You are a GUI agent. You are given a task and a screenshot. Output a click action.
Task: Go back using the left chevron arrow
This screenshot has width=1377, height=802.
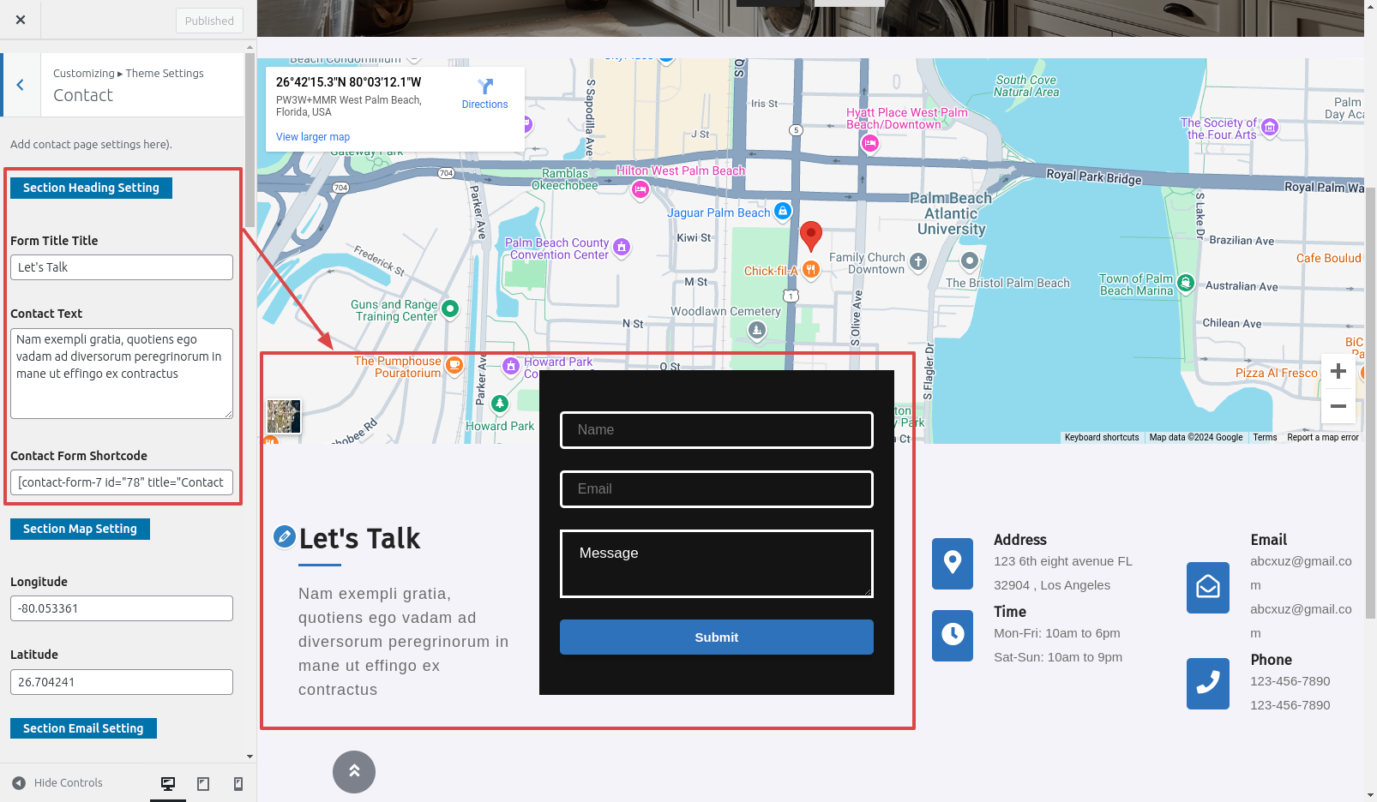(21, 85)
